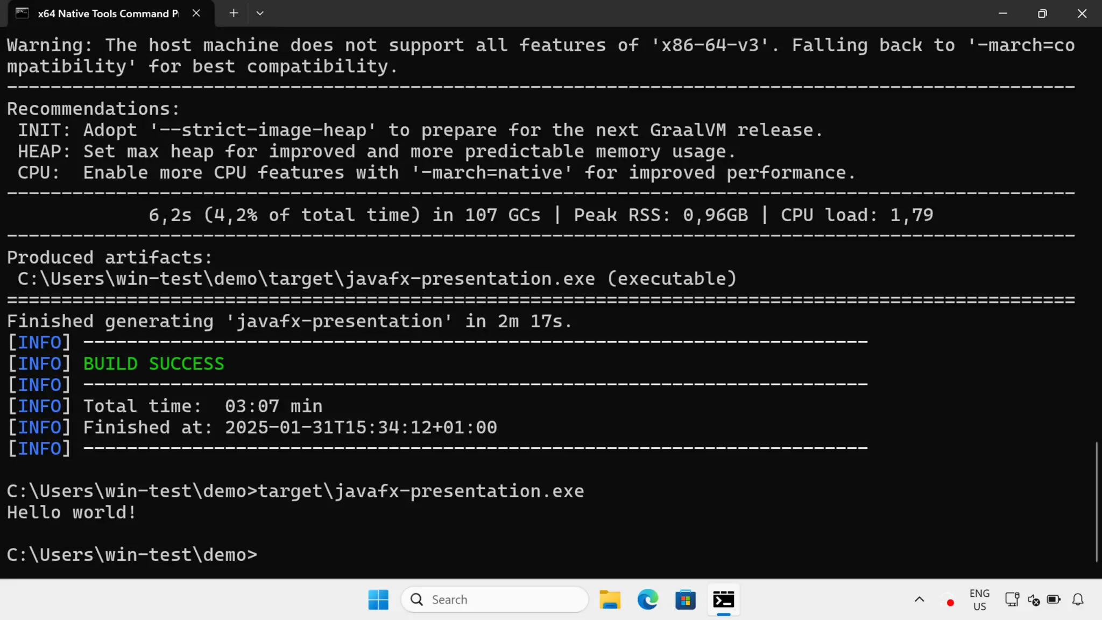Open Microsoft Store from taskbar
This screenshot has height=620, width=1102.
point(686,600)
